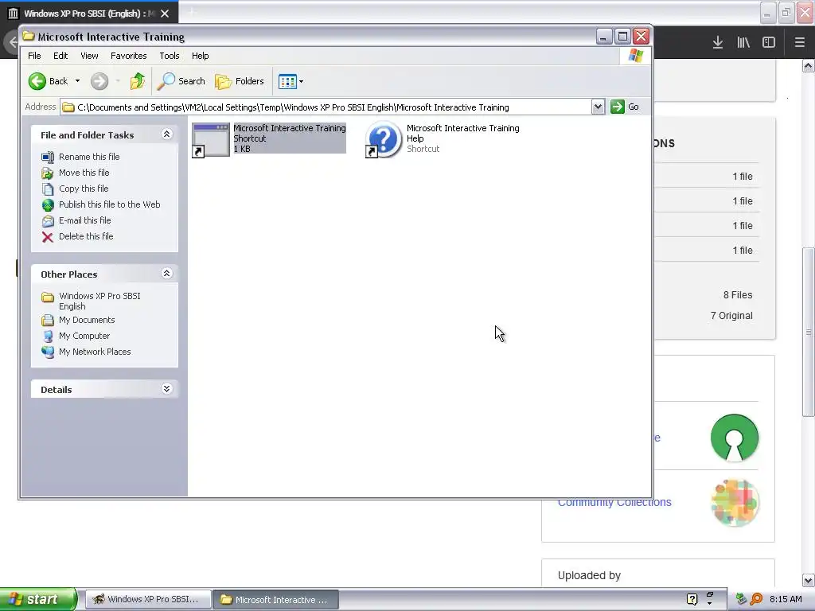The width and height of the screenshot is (815, 611).
Task: Open the Edit menu
Action: pyautogui.click(x=60, y=56)
